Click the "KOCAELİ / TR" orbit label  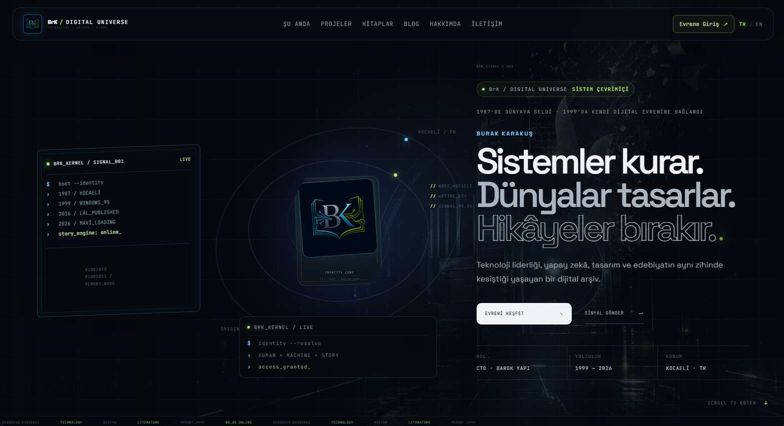click(437, 132)
